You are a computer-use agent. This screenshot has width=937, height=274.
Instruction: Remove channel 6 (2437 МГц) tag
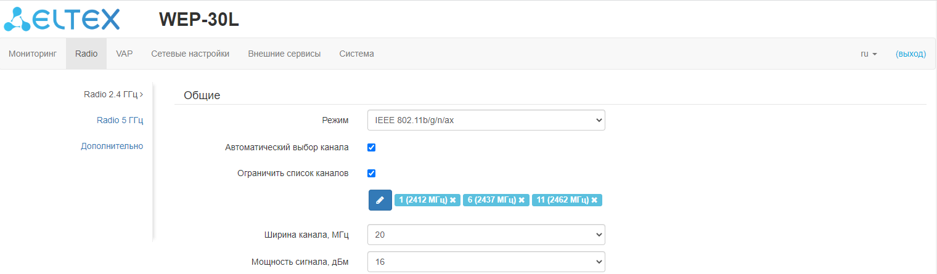[522, 200]
